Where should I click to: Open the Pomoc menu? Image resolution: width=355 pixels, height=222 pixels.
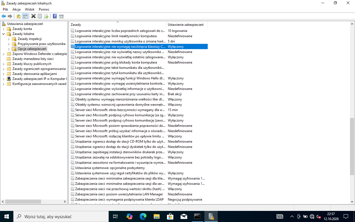[44, 9]
